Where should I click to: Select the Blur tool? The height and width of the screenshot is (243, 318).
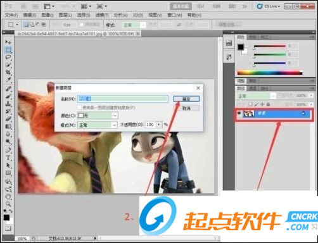tap(8, 134)
